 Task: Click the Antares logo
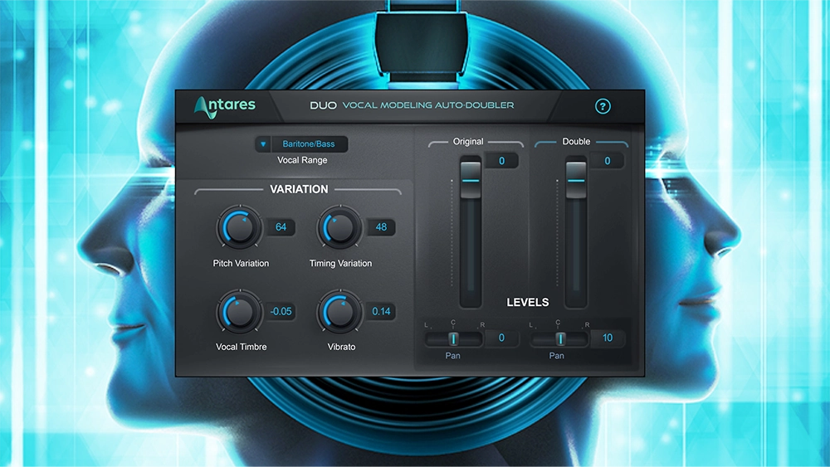pos(224,107)
